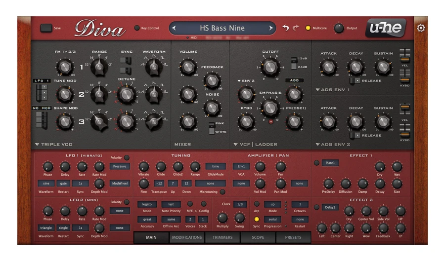This screenshot has width=445, height=261.
Task: Expand the Triple VCO module menu
Action: pos(53,145)
